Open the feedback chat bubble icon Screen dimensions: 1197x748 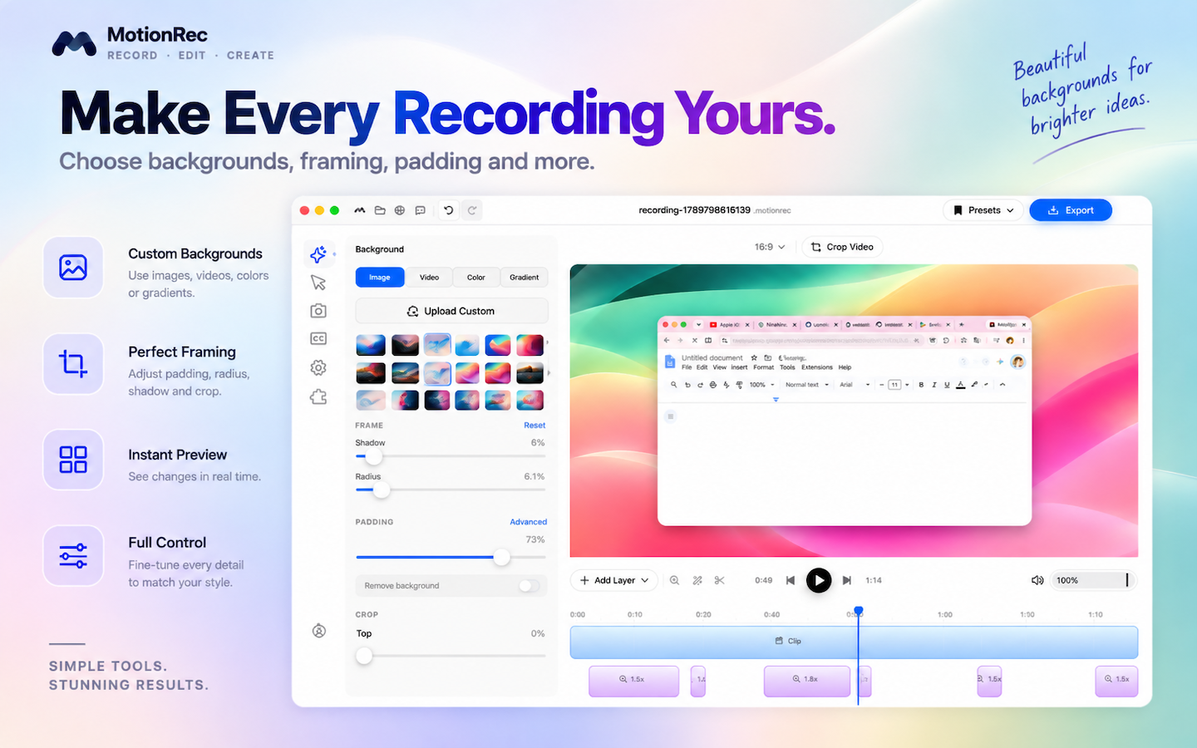[421, 210]
